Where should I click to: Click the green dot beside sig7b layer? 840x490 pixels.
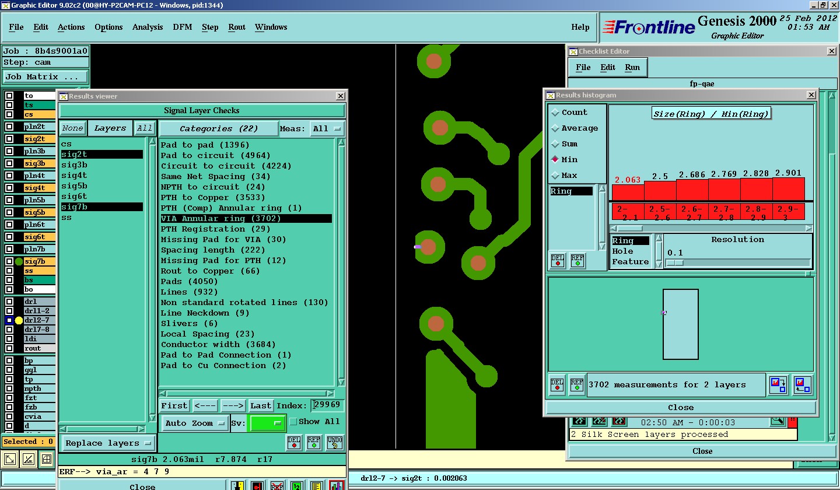pyautogui.click(x=19, y=262)
